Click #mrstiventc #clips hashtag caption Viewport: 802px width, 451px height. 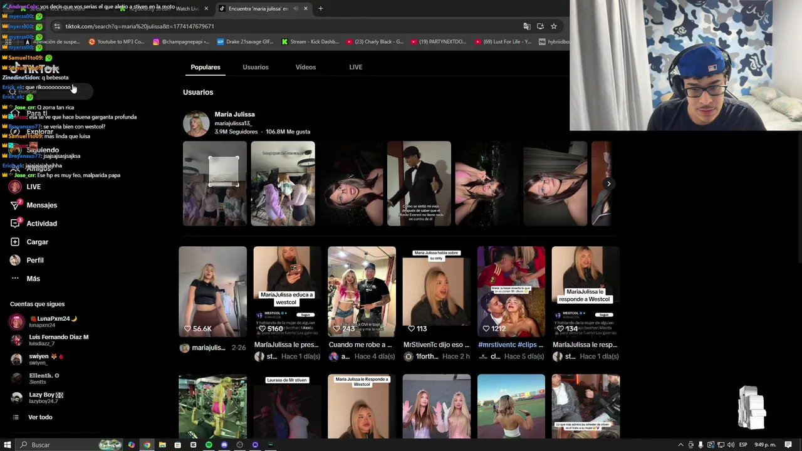click(511, 345)
